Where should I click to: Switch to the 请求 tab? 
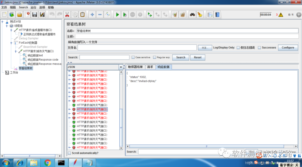[150, 67]
